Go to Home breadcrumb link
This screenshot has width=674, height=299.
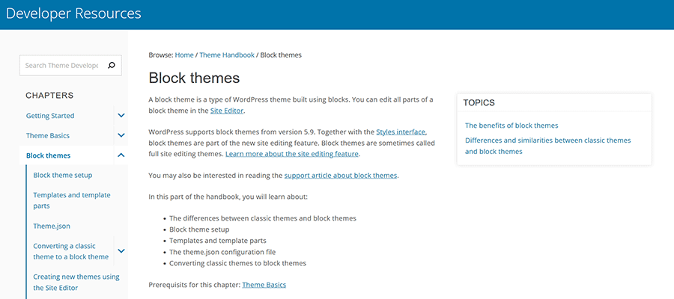[184, 55]
